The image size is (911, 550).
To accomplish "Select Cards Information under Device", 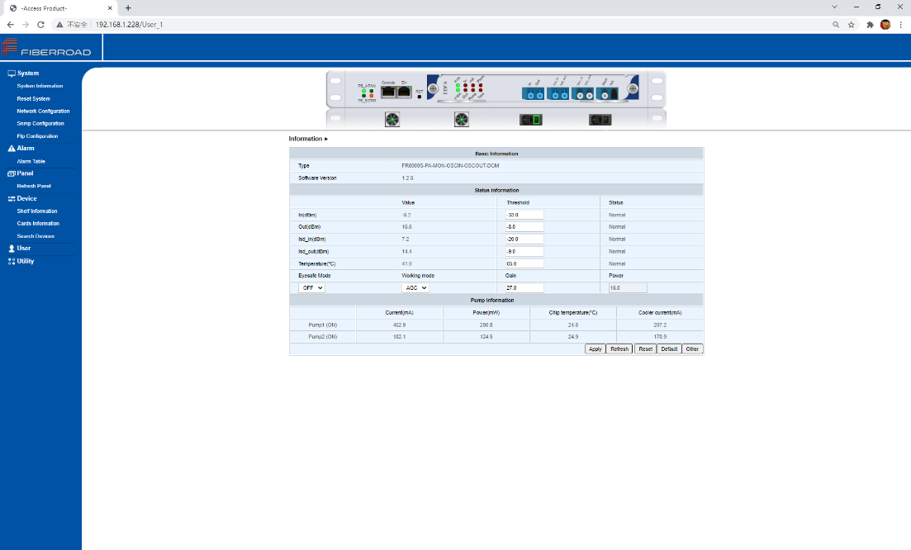I will (x=38, y=223).
